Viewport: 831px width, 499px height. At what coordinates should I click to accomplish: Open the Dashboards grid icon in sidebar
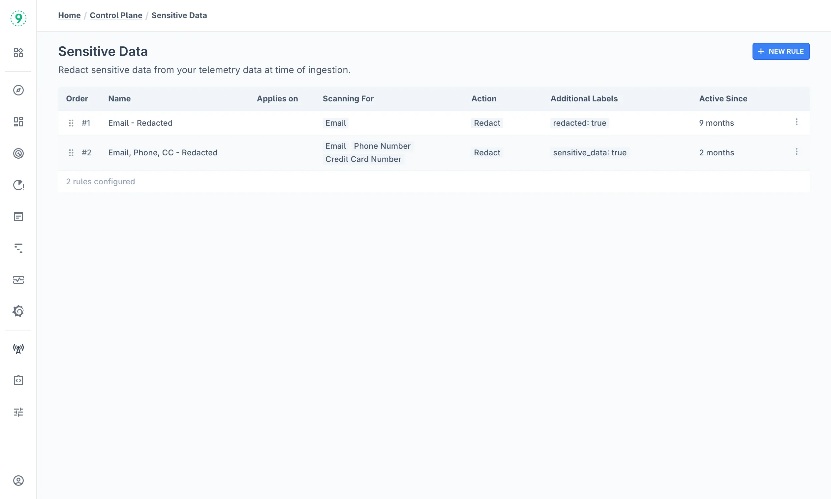pos(18,122)
